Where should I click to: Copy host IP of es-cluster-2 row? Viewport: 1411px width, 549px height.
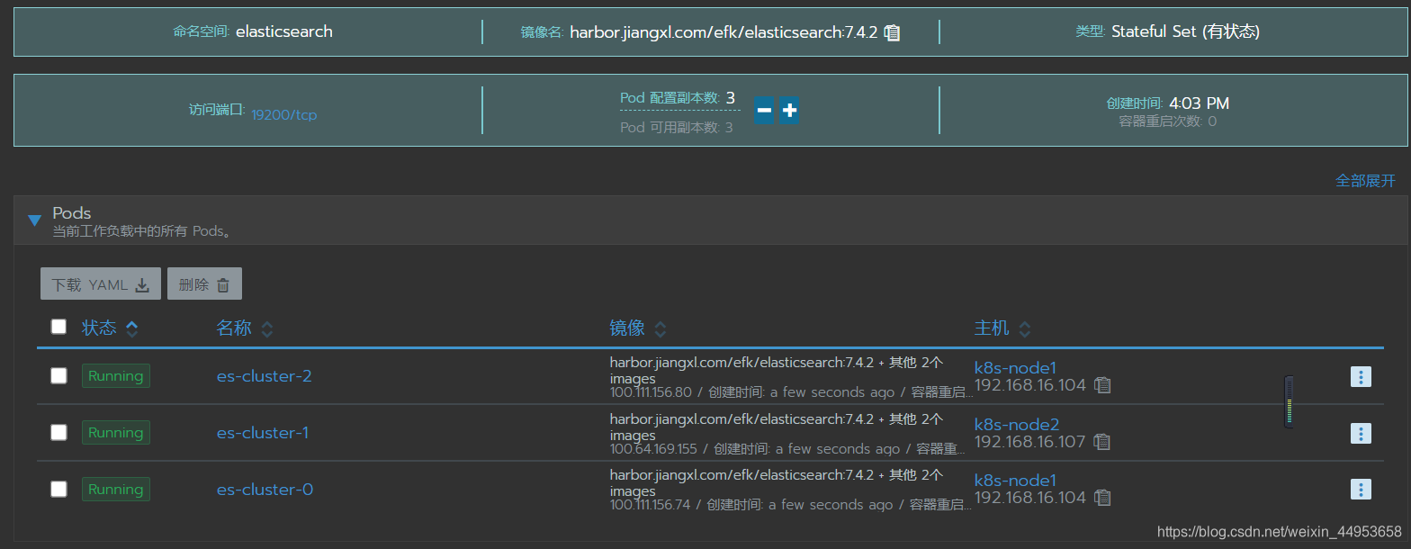coord(1102,385)
